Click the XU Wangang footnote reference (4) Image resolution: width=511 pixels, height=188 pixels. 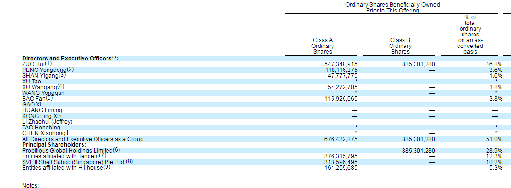click(x=60, y=87)
